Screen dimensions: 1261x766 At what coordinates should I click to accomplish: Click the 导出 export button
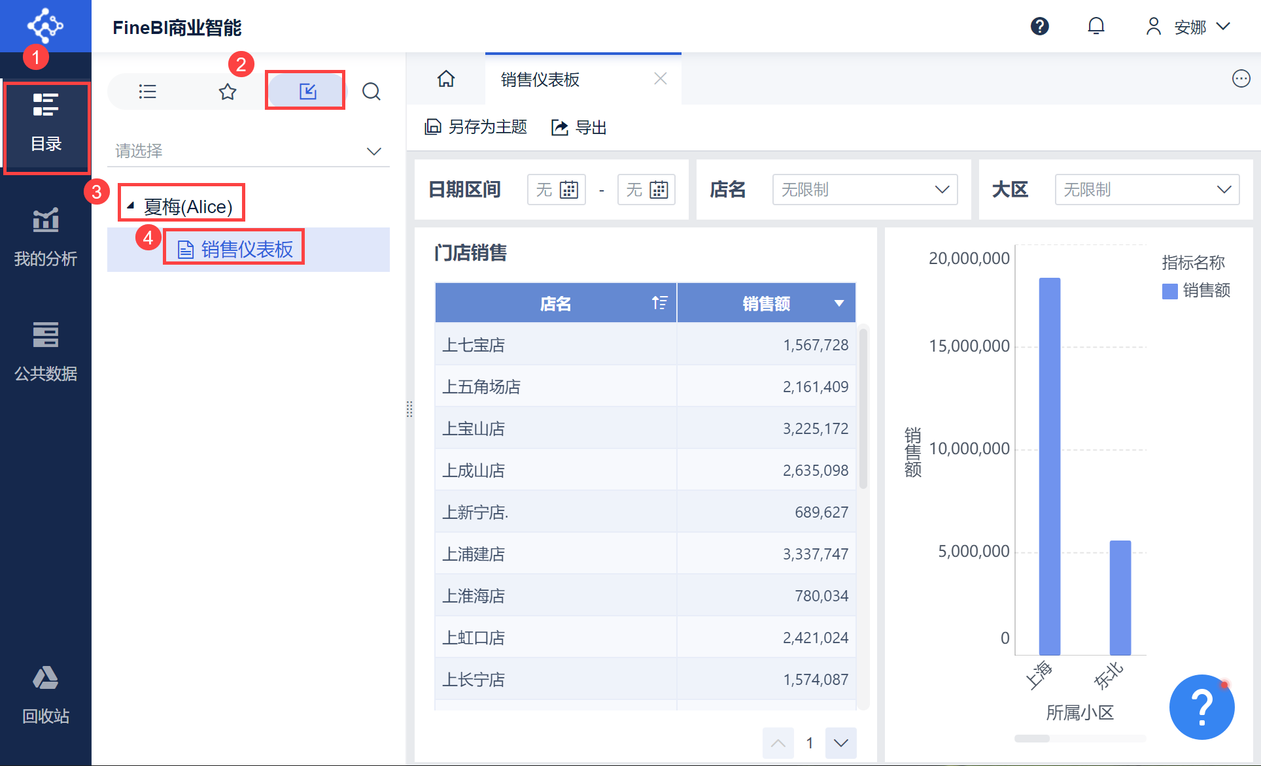tap(579, 127)
